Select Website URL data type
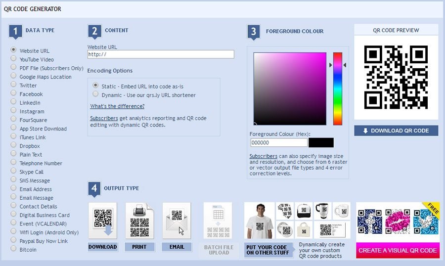The width and height of the screenshot is (445, 266). [x=13, y=49]
